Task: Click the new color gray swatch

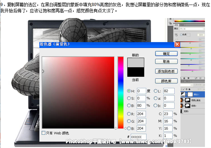Action: coord(136,63)
